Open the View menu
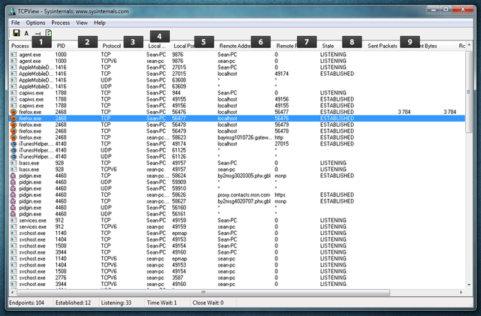 [x=82, y=23]
